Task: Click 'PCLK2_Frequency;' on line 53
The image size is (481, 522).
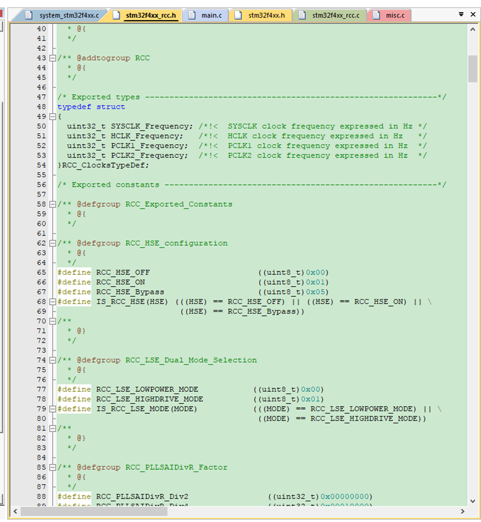Action: (149, 156)
